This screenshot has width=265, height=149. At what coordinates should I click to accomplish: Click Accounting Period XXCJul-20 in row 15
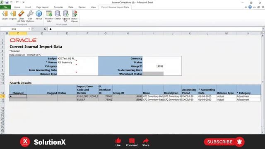190,96
